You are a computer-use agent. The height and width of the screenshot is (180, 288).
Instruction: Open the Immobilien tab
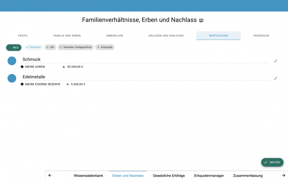tap(115, 36)
